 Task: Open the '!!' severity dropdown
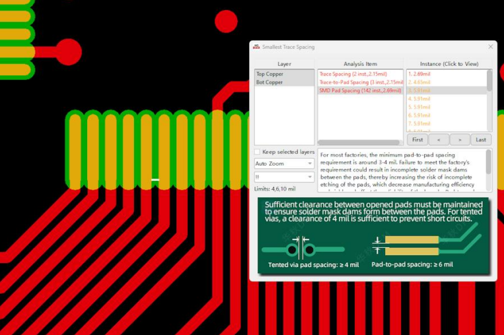point(284,177)
